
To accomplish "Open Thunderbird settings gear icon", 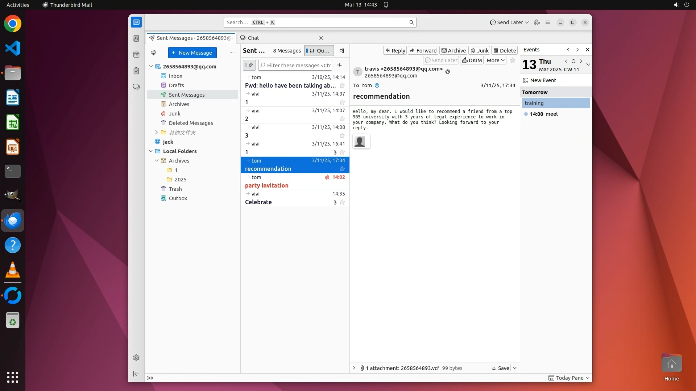I will (x=136, y=358).
